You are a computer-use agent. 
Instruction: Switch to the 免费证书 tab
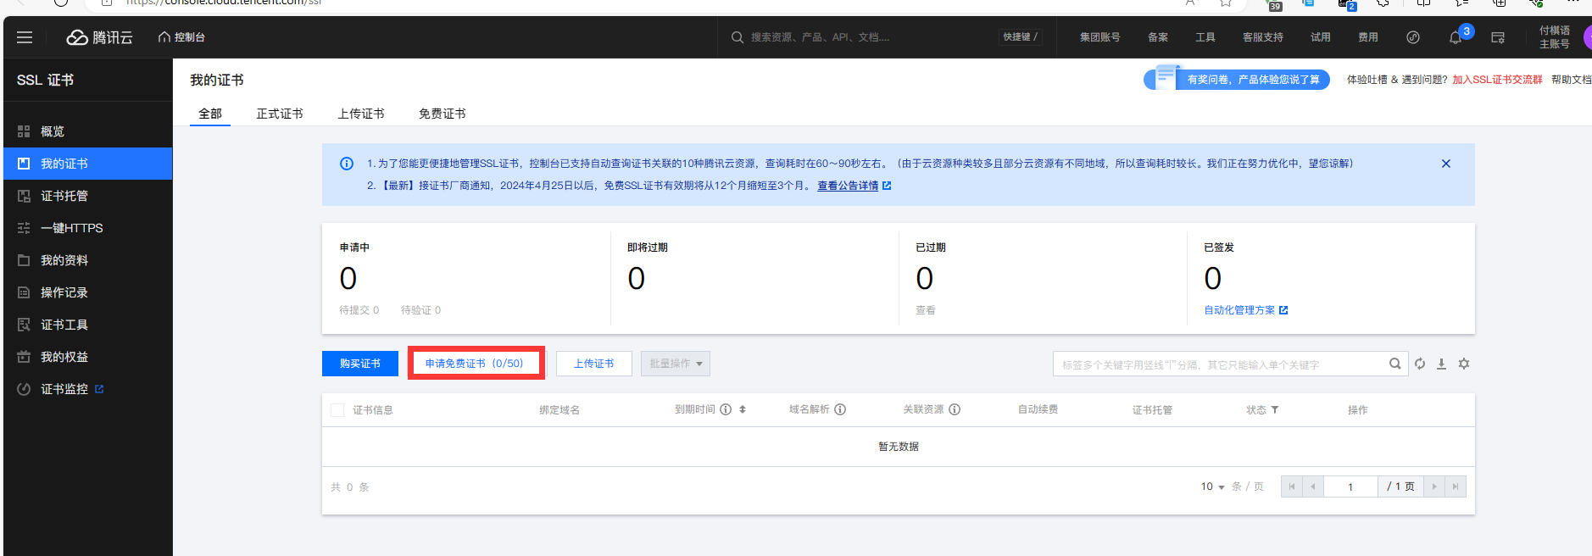coord(443,114)
